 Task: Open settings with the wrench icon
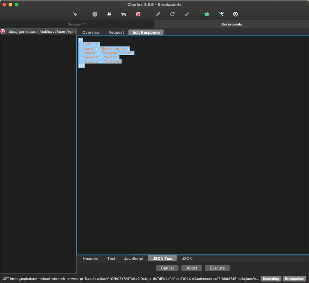pyautogui.click(x=221, y=14)
